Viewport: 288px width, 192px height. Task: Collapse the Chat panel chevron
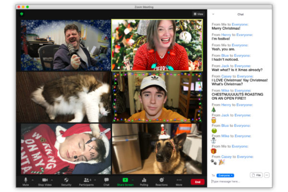(x=213, y=14)
